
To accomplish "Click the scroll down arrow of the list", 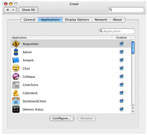I will tap(133, 111).
